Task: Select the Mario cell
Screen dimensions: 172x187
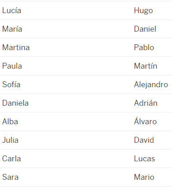Action: [144, 177]
